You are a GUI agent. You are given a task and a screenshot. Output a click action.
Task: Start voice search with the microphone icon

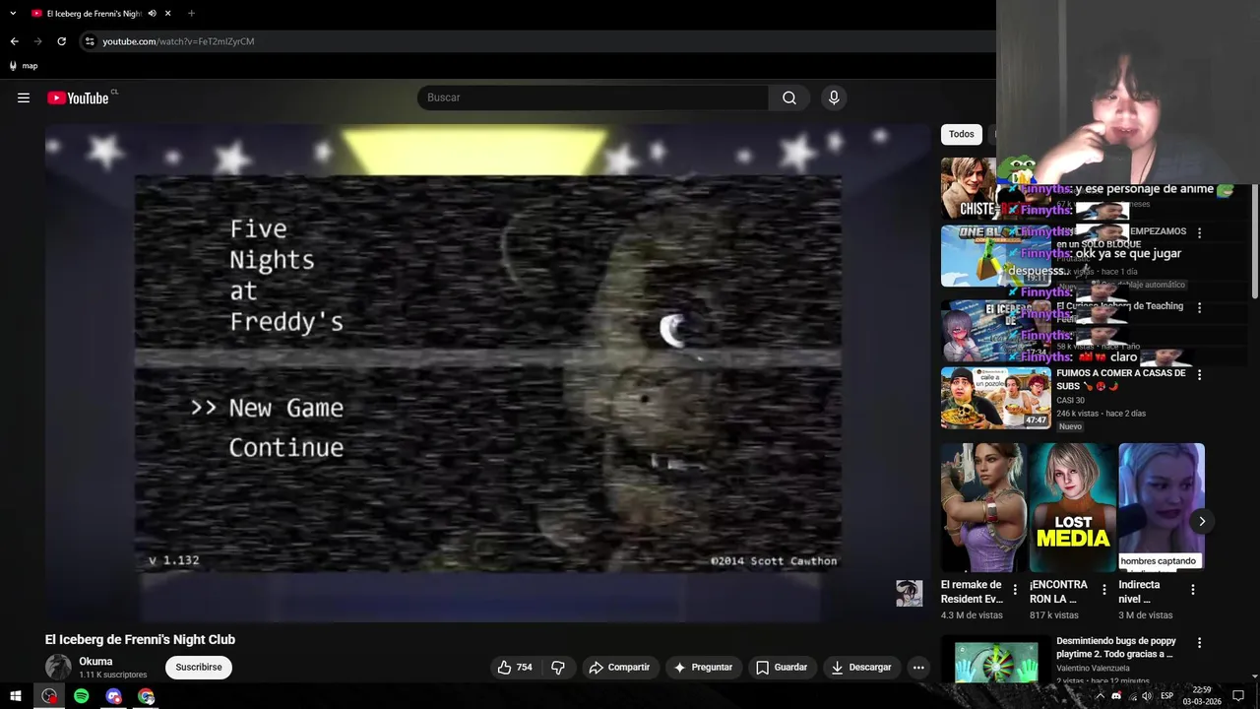click(834, 97)
